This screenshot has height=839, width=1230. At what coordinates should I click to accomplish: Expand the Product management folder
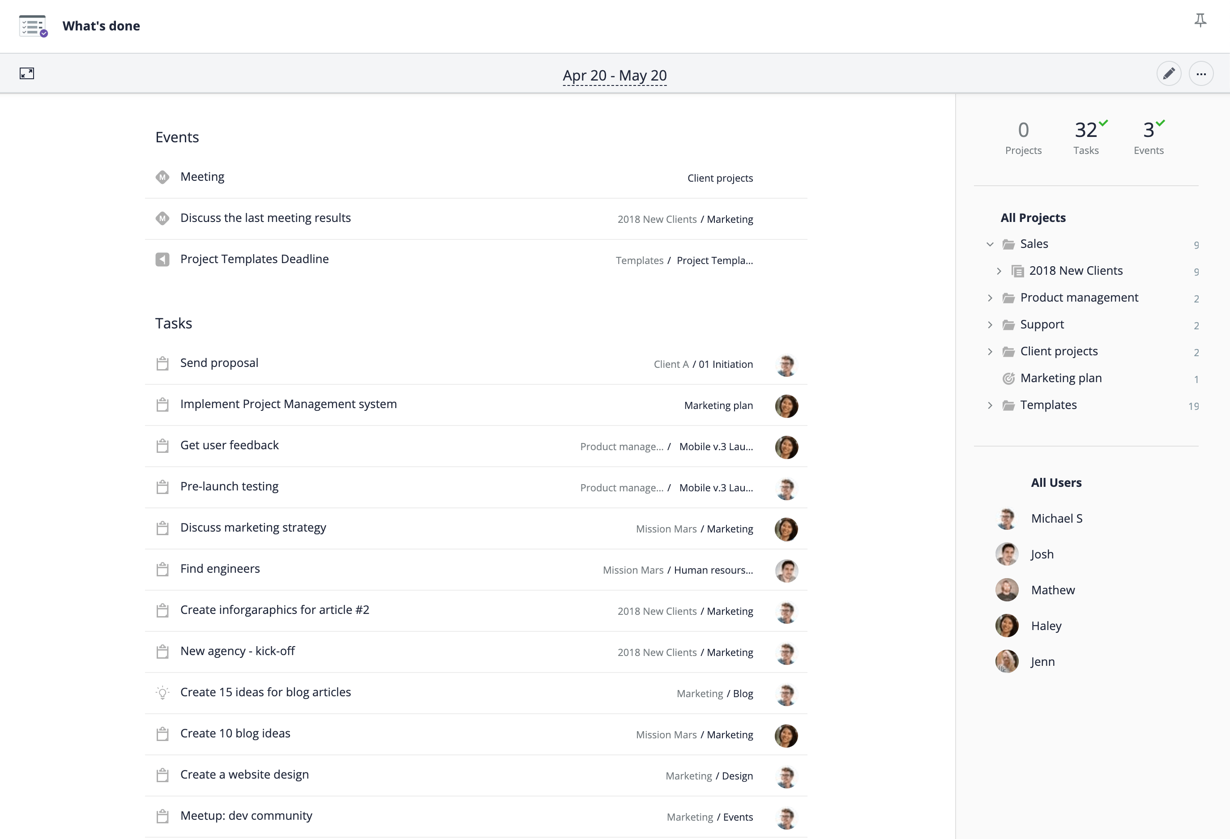coord(990,298)
